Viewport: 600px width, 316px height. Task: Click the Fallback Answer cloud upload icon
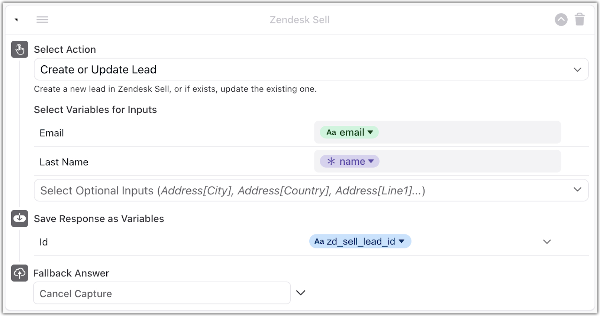pos(20,273)
